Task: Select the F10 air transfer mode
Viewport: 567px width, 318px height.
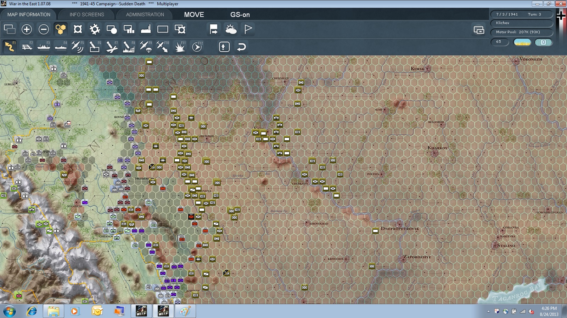Action: [x=163, y=47]
